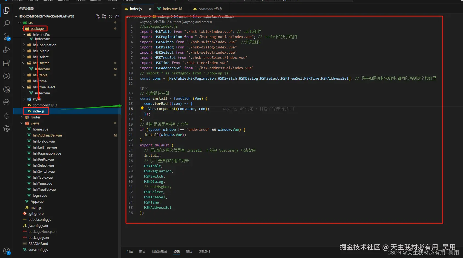Expand the router folder

pos(22,117)
